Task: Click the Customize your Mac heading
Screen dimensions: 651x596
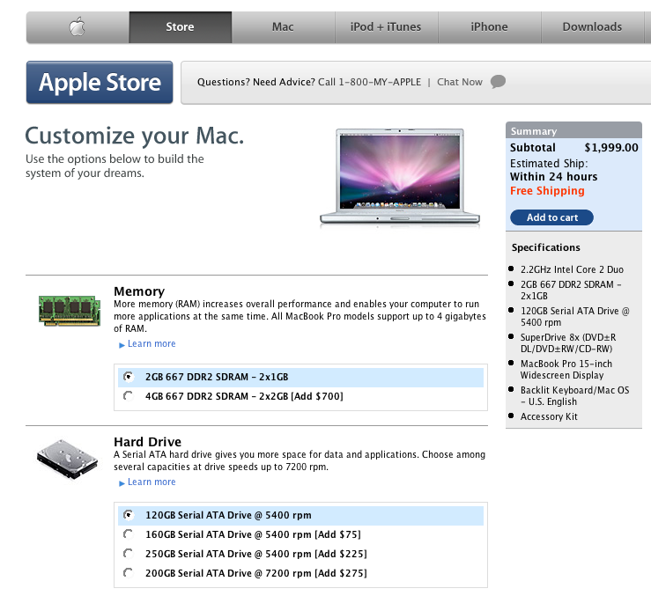Action: [135, 136]
